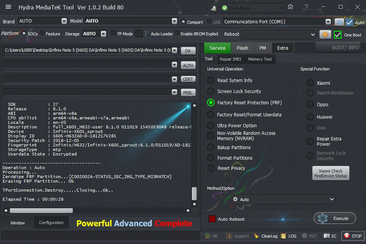Open the Memory Test sub-tab

pyautogui.click(x=260, y=59)
